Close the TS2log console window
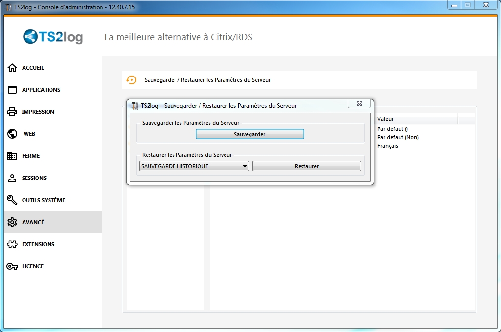The width and height of the screenshot is (501, 332). coord(486,5)
